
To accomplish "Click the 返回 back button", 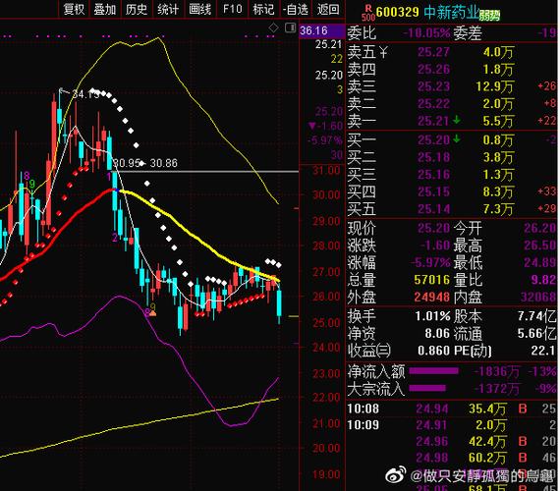I will (x=328, y=9).
